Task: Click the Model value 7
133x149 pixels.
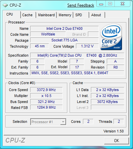Action: 77,61
